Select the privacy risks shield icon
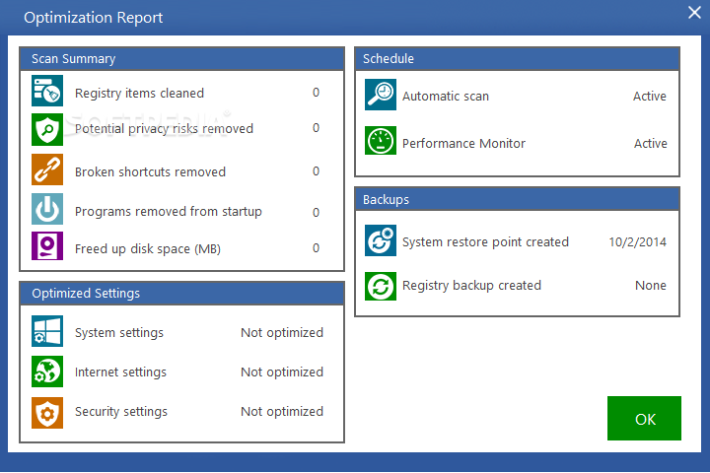This screenshot has width=710, height=473. (47, 129)
